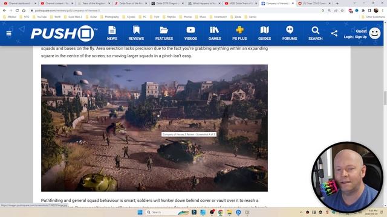Switch to the What Happens to You tab
This screenshot has height=217, width=387.
205,4
